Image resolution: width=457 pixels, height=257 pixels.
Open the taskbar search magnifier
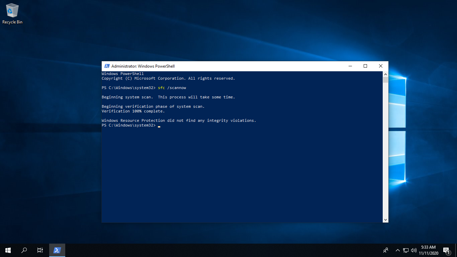point(24,250)
